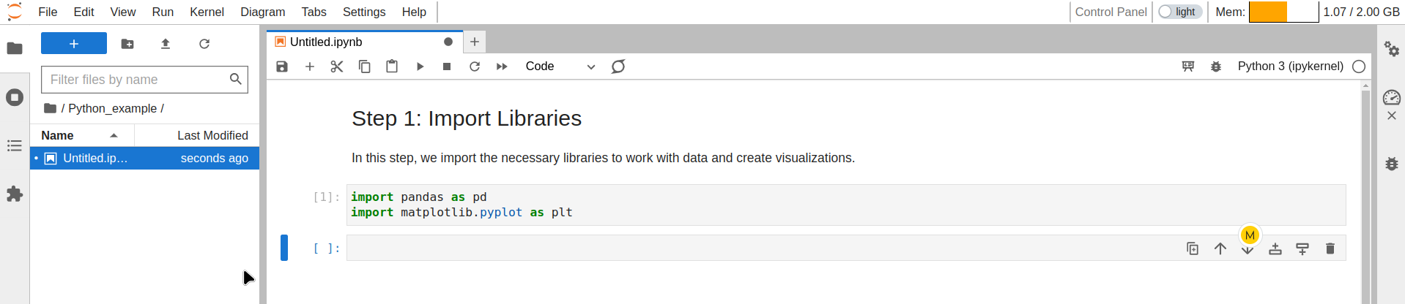Image resolution: width=1405 pixels, height=304 pixels.
Task: Open the Control Panel
Action: [x=1111, y=12]
